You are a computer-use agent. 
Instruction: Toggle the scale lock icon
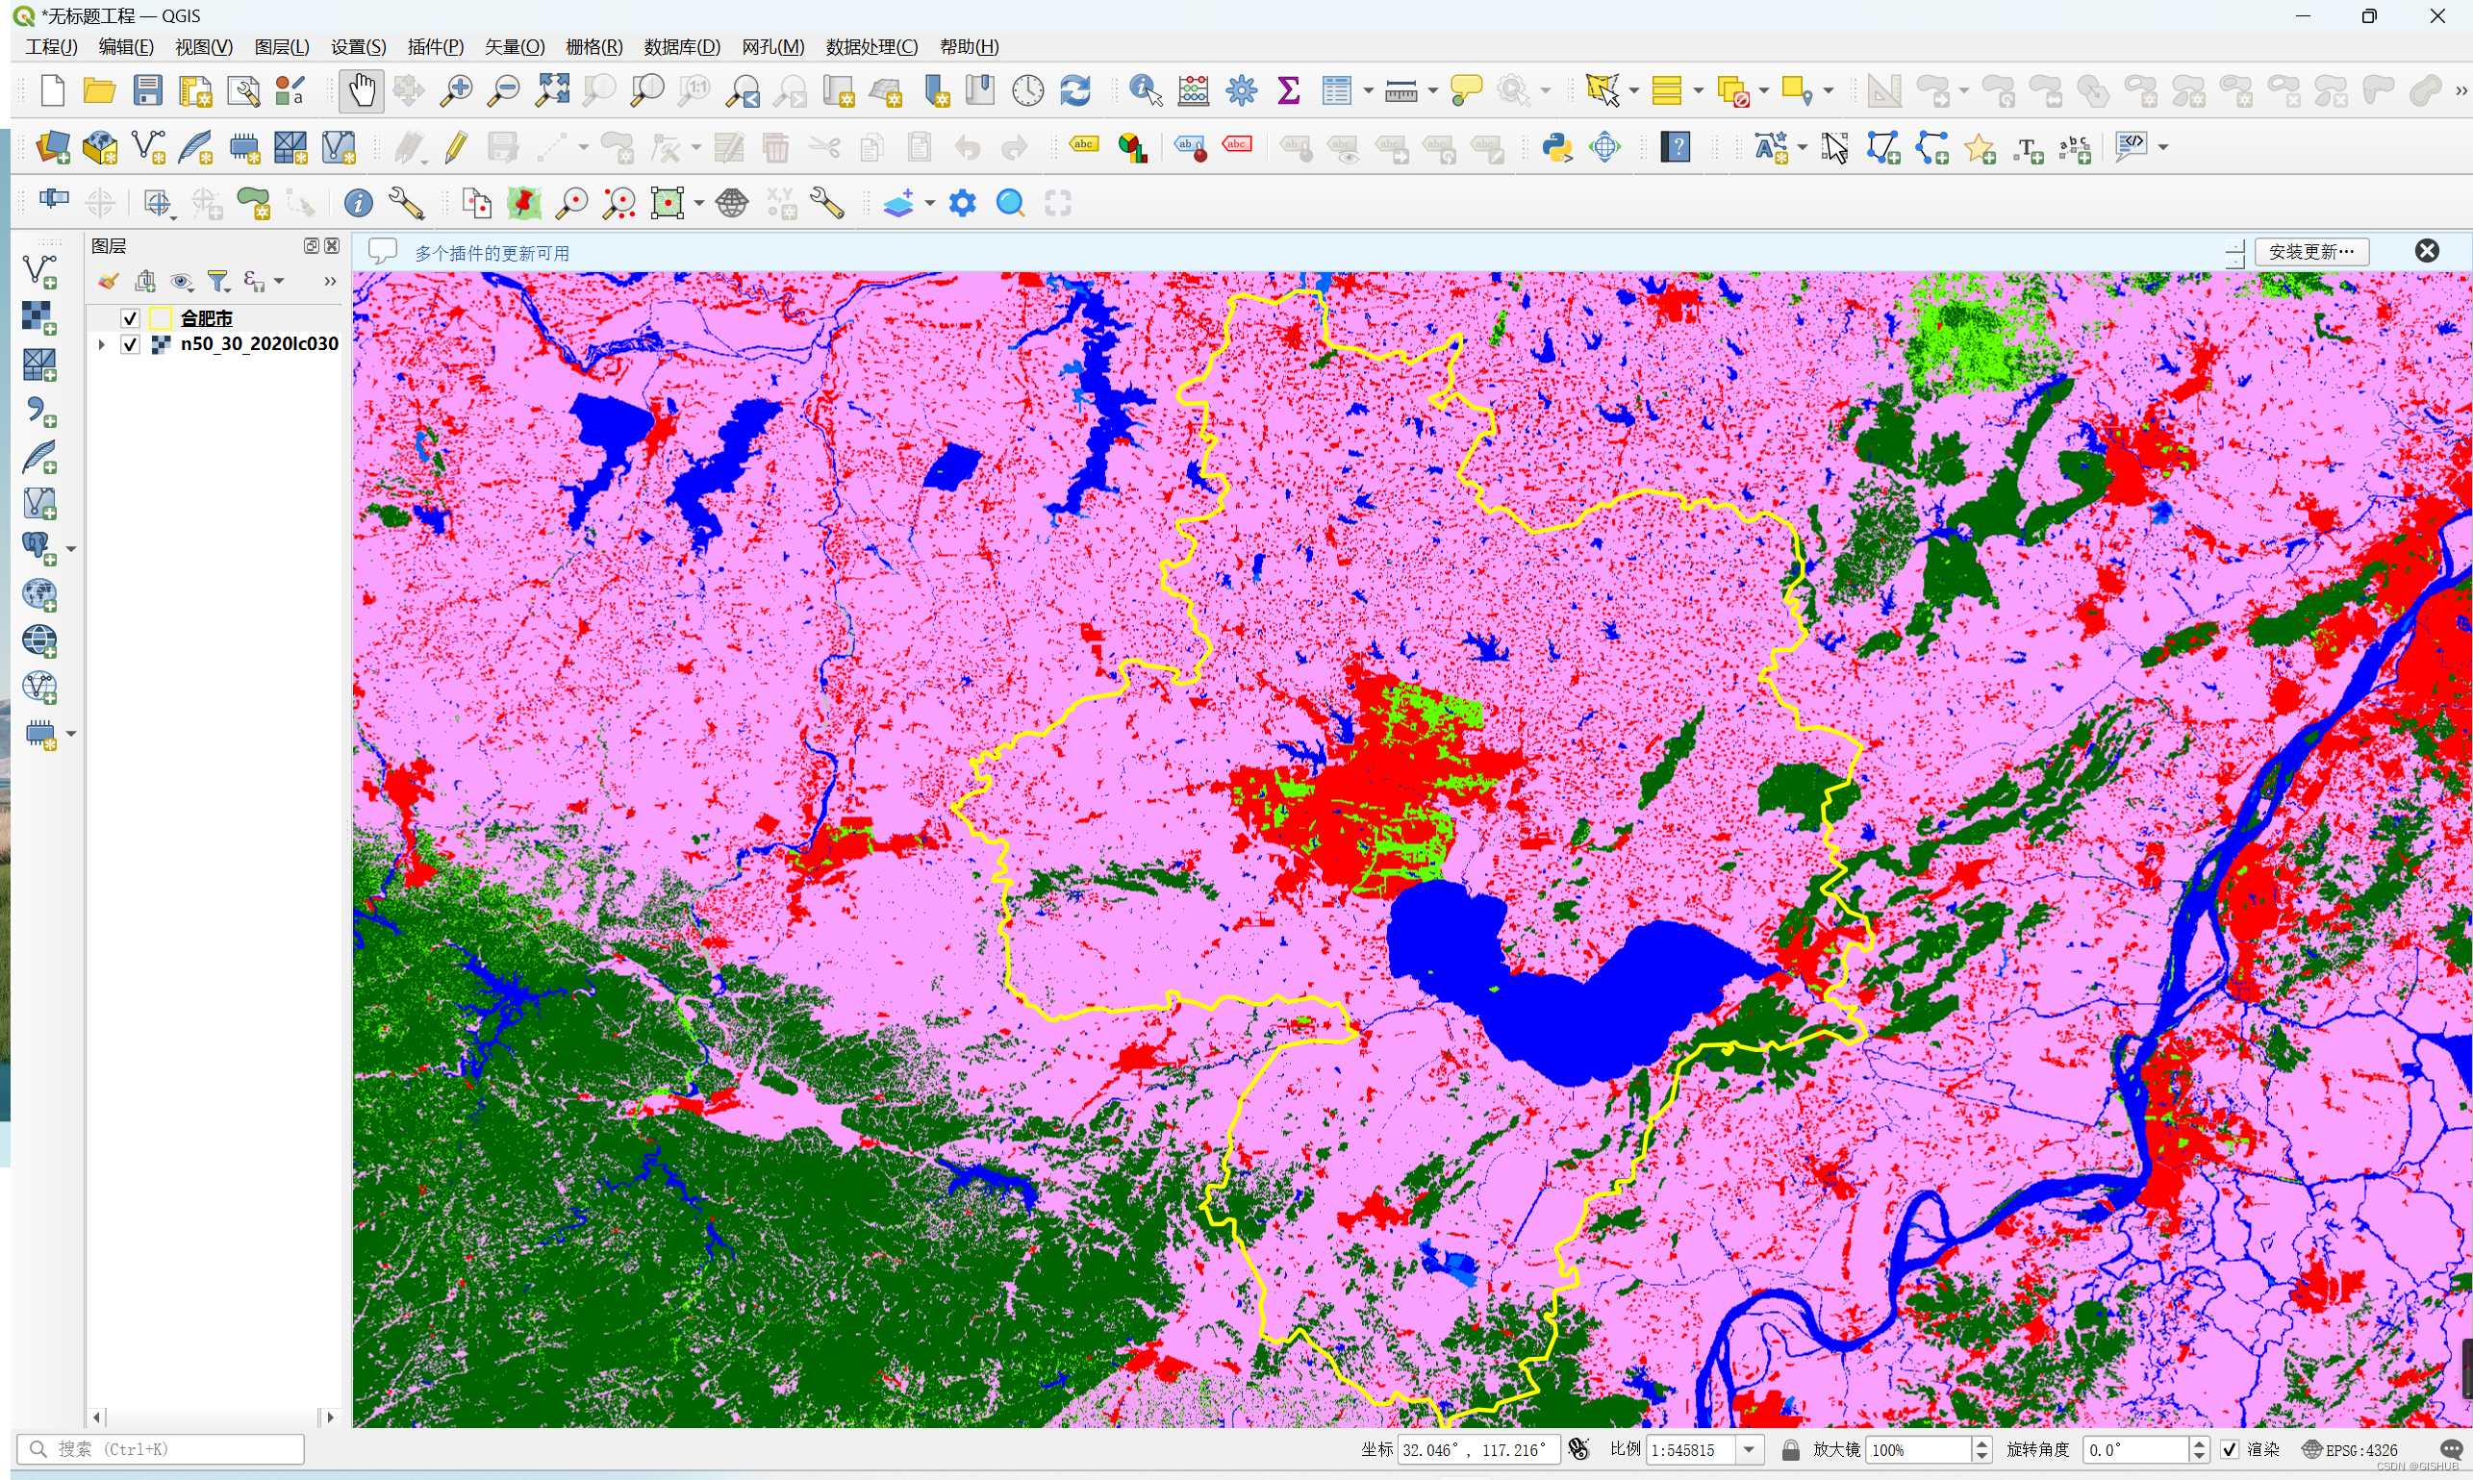click(x=1791, y=1450)
